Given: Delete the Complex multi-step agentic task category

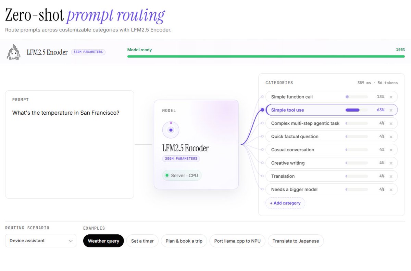Looking at the screenshot, I should point(391,124).
